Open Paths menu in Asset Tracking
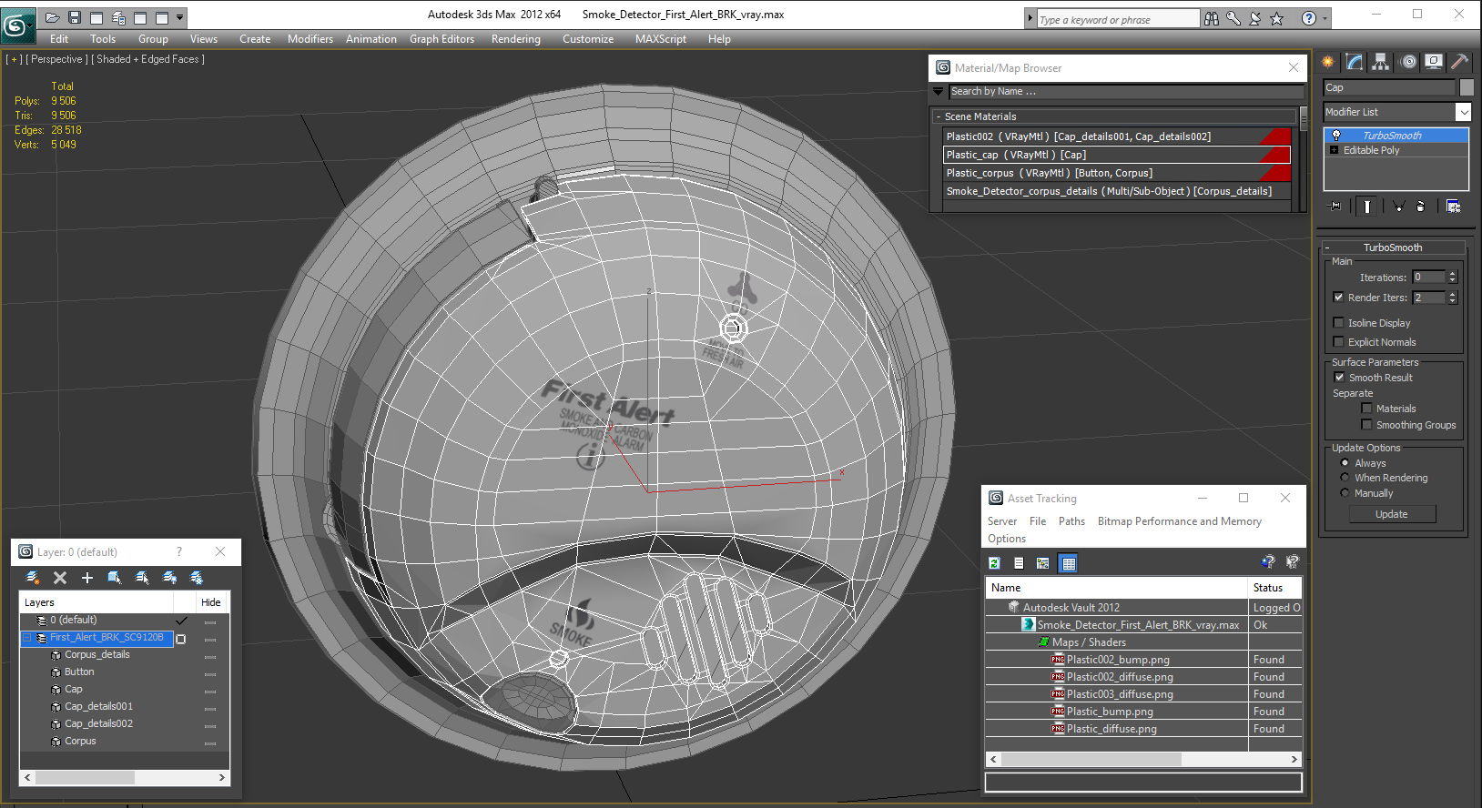Viewport: 1482px width, 808px height. (1071, 521)
